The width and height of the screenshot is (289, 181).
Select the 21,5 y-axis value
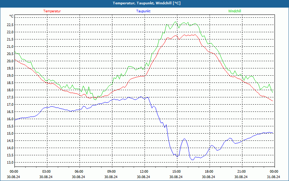(10, 39)
